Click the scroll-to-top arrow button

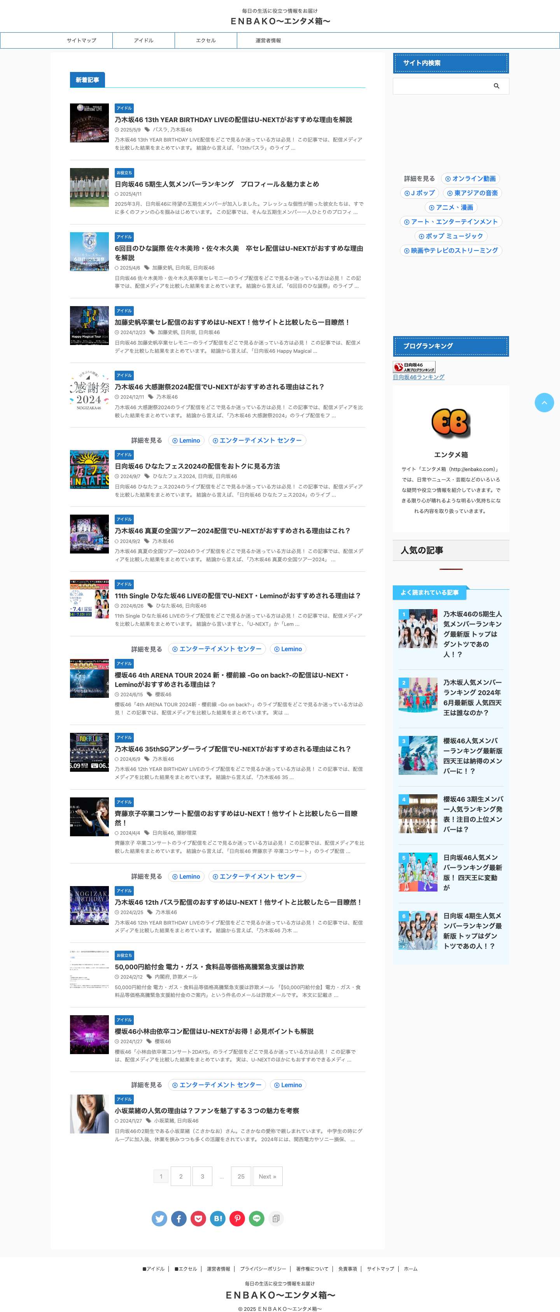[544, 402]
